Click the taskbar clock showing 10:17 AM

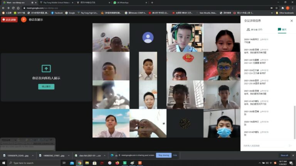pos(283,163)
